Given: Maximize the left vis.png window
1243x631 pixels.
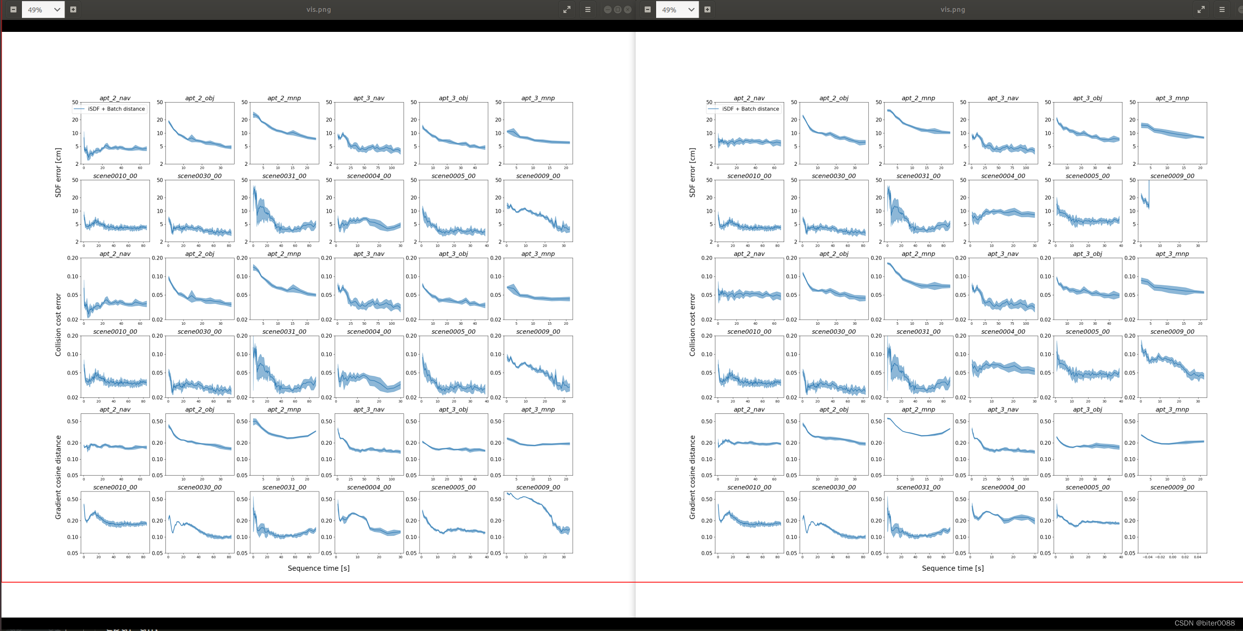Looking at the screenshot, I should pos(618,9).
